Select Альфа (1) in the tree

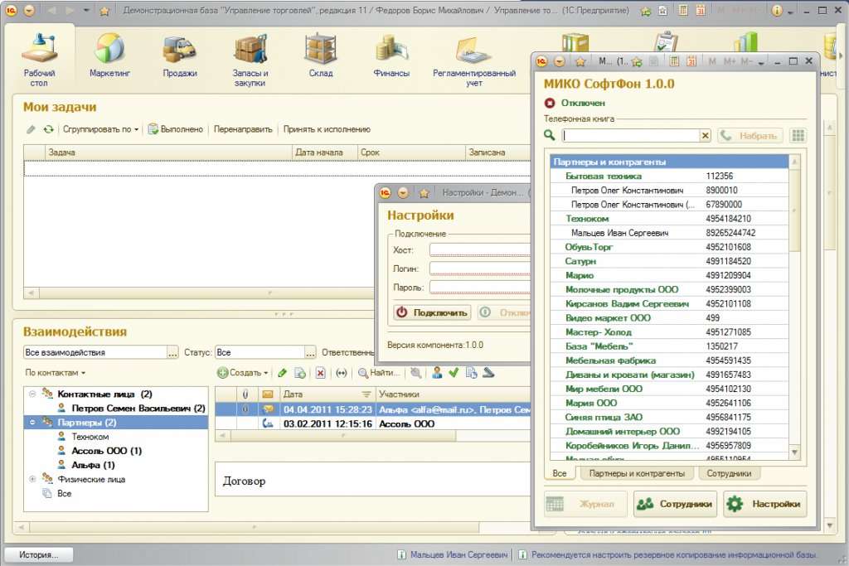pos(93,465)
